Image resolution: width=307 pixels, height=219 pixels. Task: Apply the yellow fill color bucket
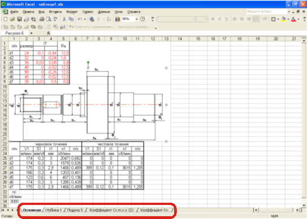(x=283, y=19)
